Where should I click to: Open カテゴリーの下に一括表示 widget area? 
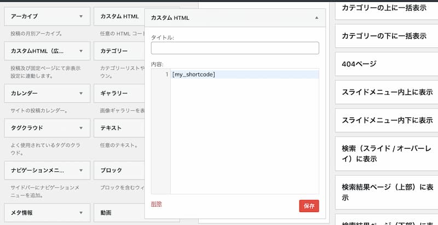click(x=387, y=36)
